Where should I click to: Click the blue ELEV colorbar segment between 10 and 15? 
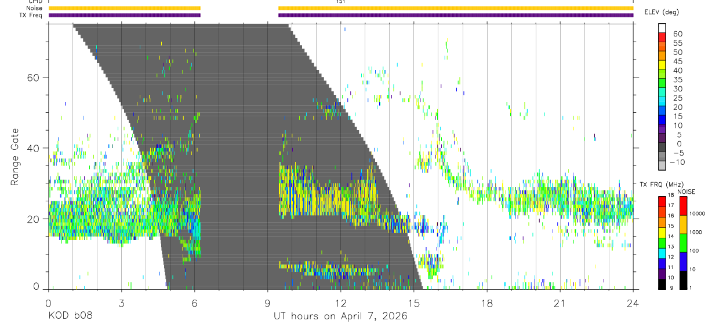662,120
